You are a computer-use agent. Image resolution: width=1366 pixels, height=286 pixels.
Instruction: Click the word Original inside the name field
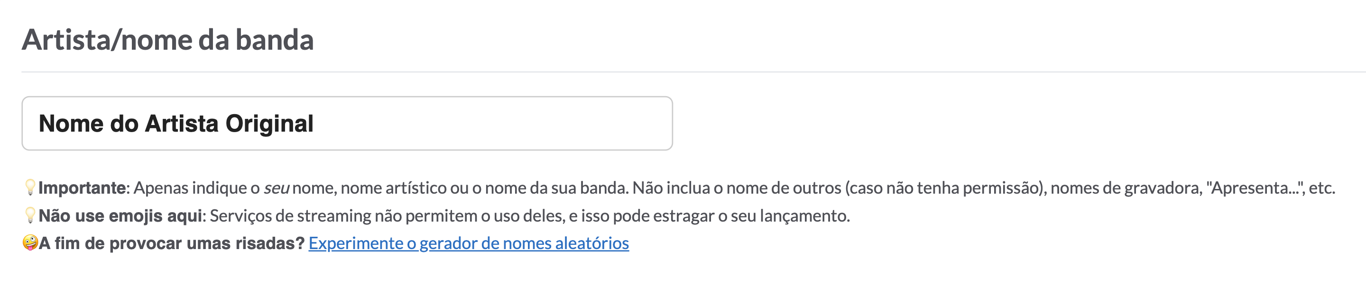coord(269,124)
